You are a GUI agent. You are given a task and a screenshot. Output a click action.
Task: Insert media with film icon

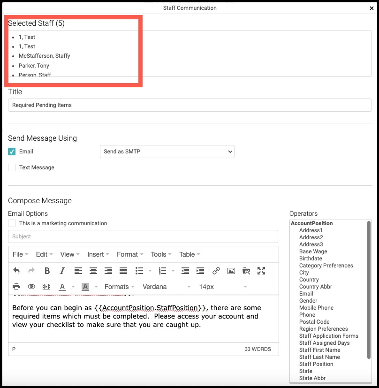point(46,287)
